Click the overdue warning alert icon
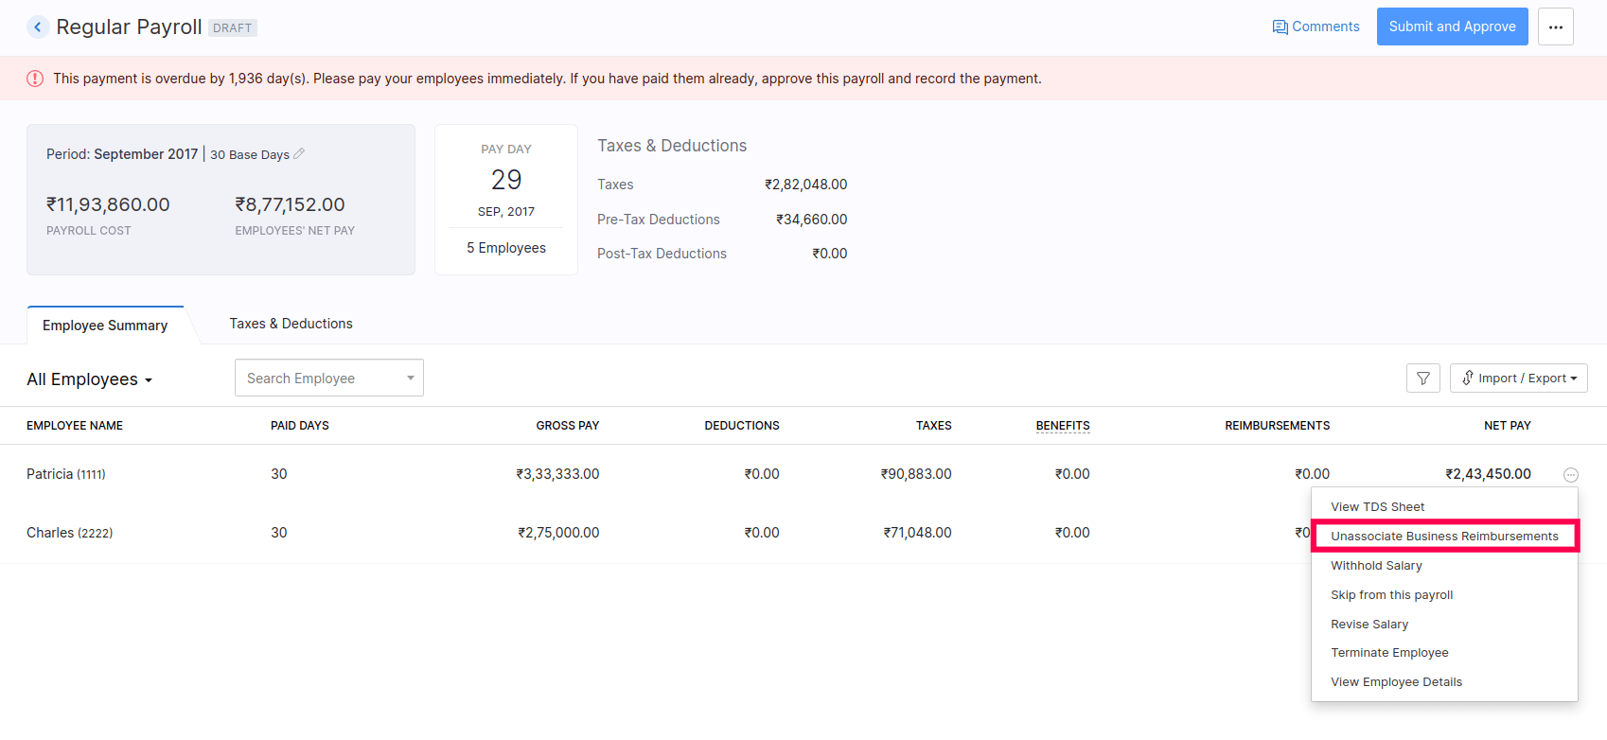This screenshot has height=740, width=1607. (35, 79)
